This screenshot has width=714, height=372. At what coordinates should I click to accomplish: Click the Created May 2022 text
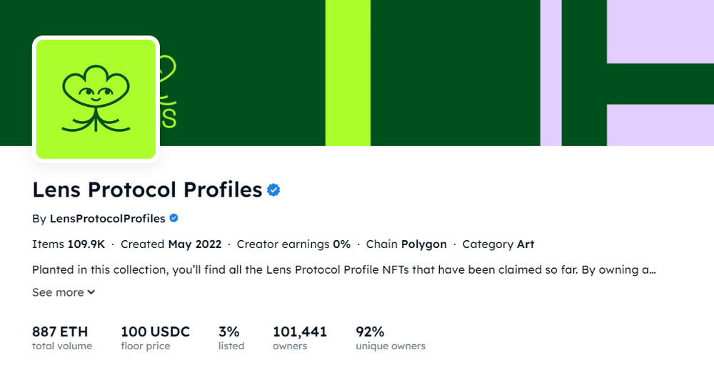[x=171, y=244]
